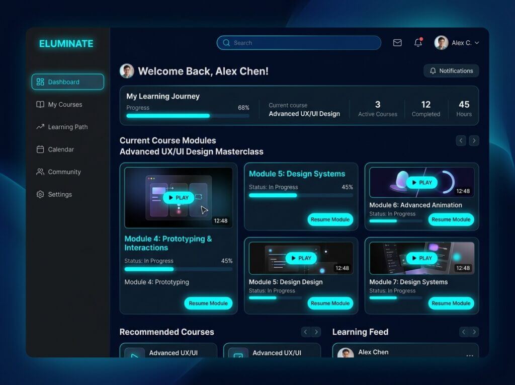Click the Calendar icon in sidebar

coord(40,149)
